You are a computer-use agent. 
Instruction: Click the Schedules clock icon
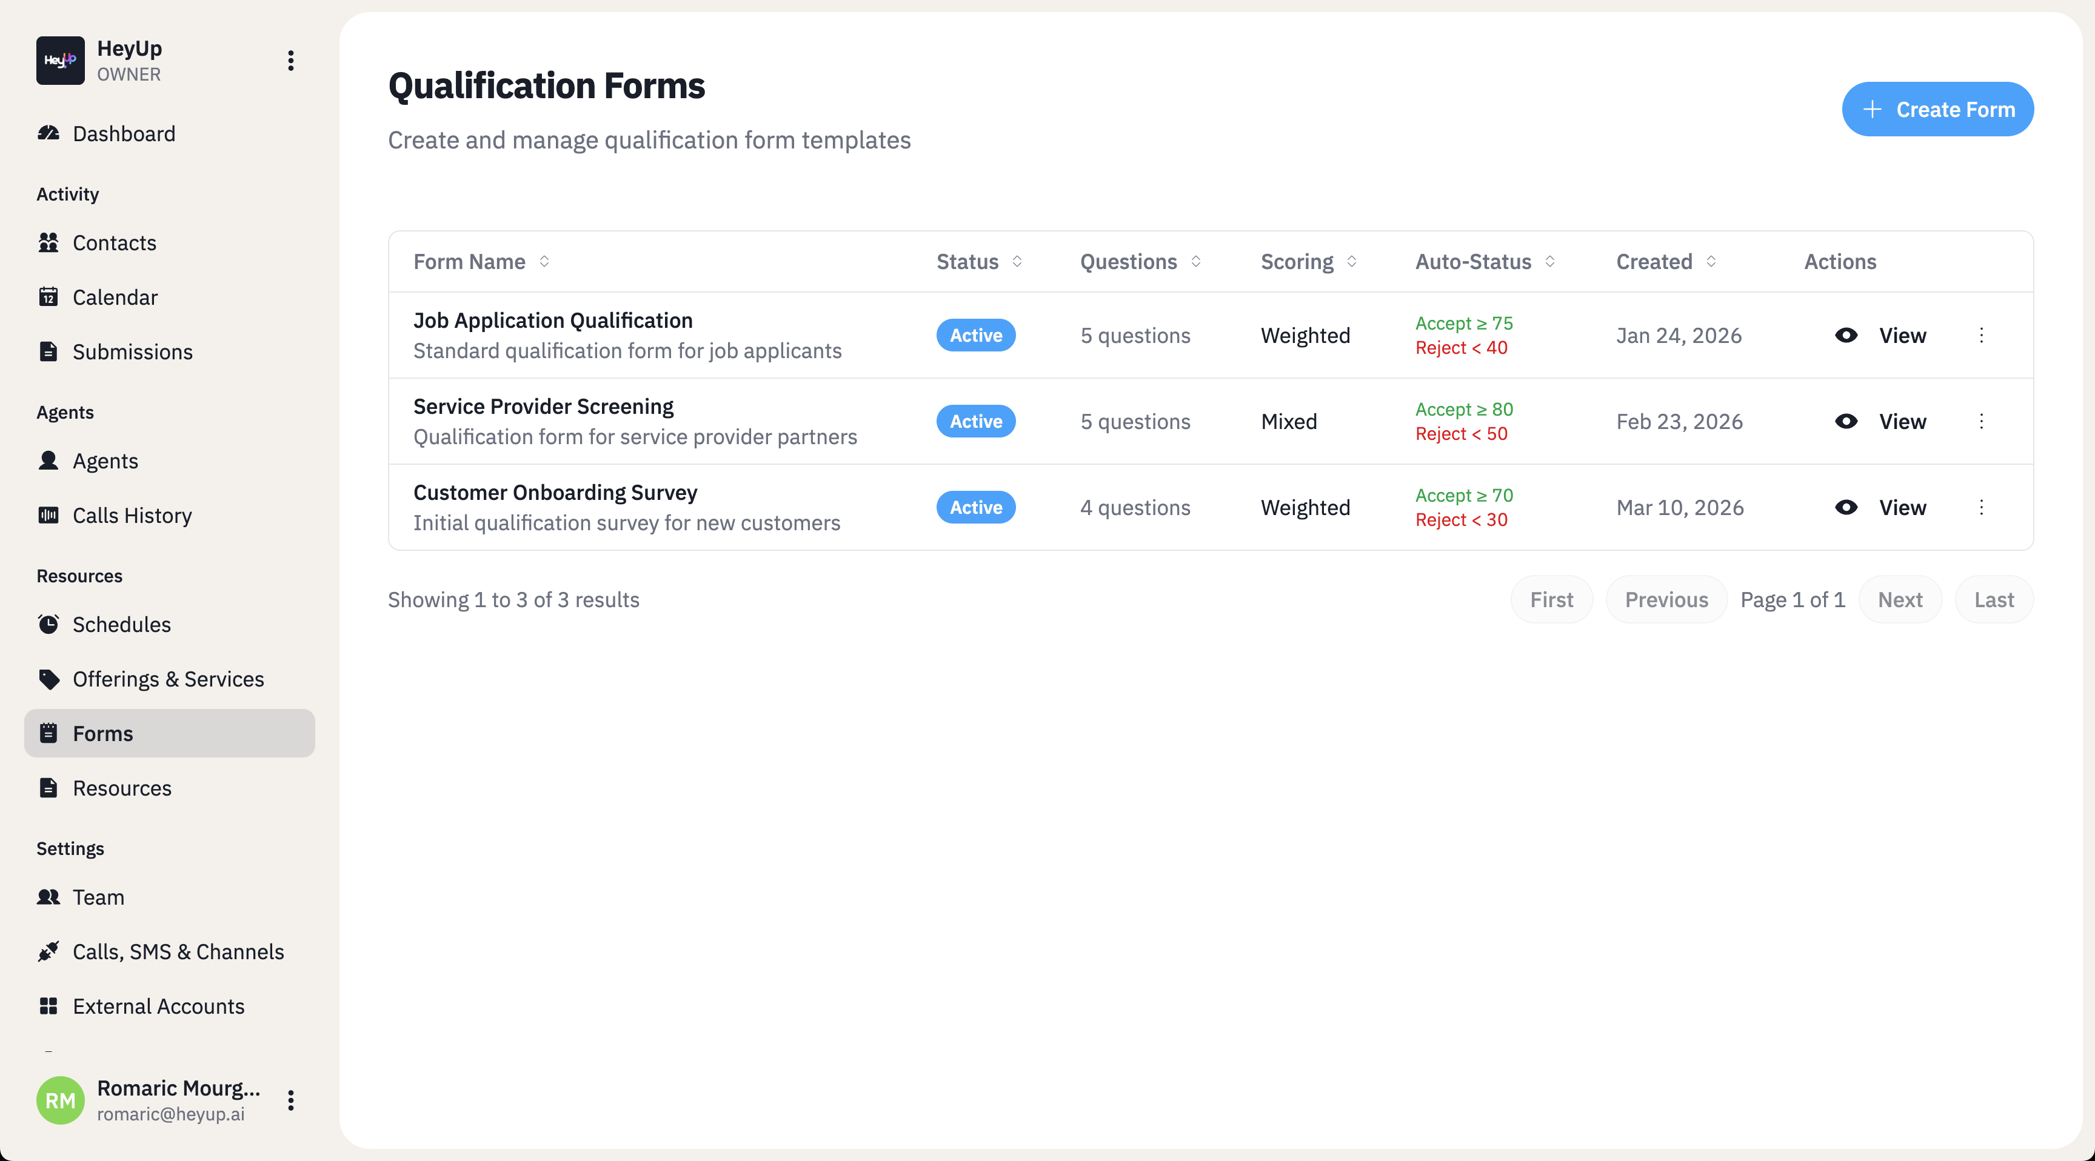48,624
